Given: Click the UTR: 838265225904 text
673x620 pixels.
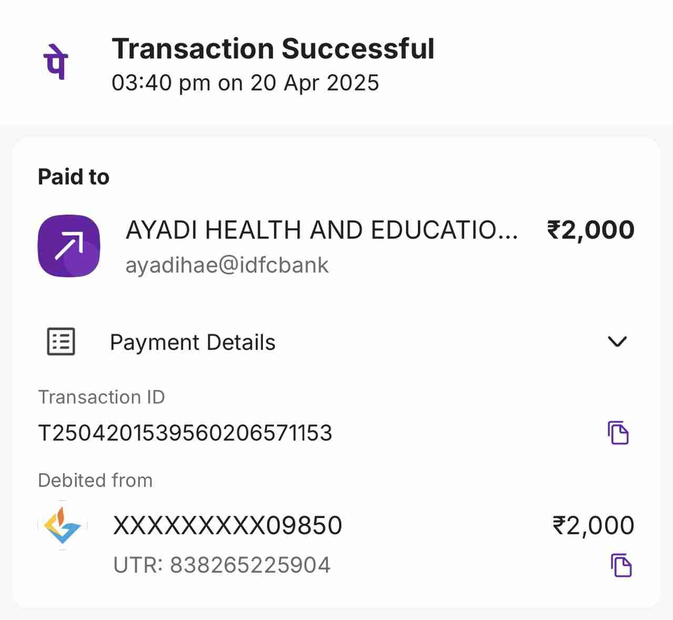Looking at the screenshot, I should pos(222,565).
